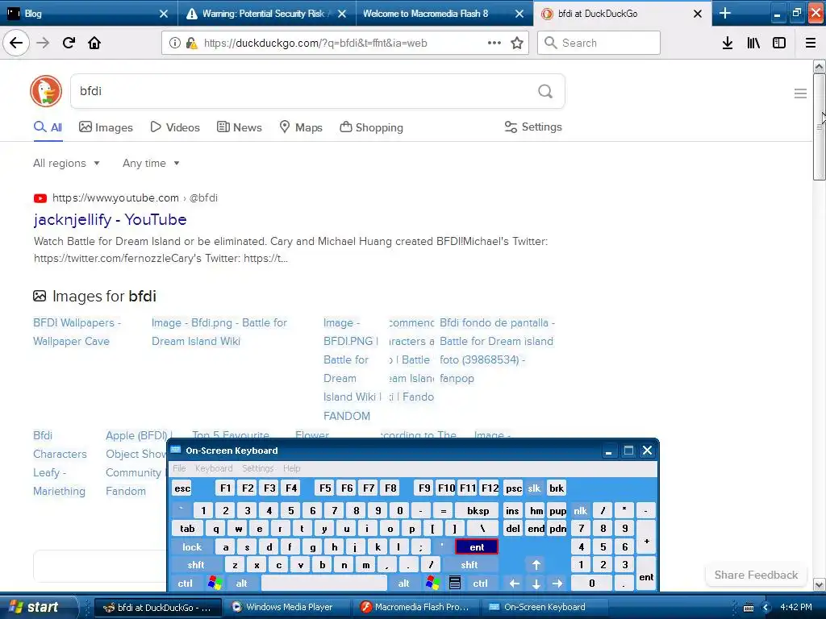Click the Firefox Search box in toolbar

(x=599, y=43)
